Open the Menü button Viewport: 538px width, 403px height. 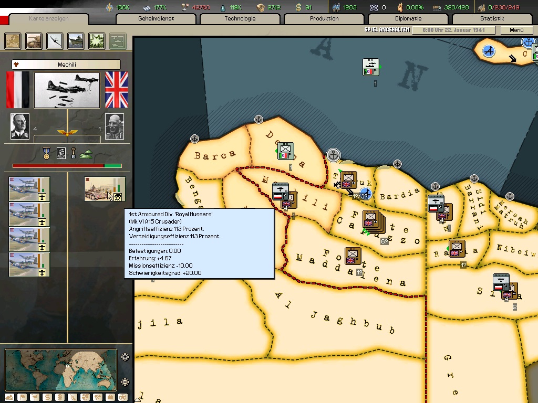point(516,30)
